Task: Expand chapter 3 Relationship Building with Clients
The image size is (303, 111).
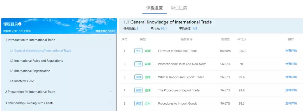Action: [x=110, y=103]
